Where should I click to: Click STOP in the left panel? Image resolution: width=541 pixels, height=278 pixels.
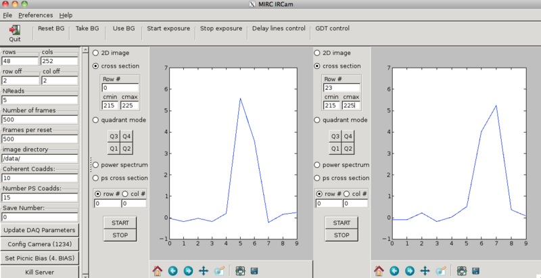point(120,235)
